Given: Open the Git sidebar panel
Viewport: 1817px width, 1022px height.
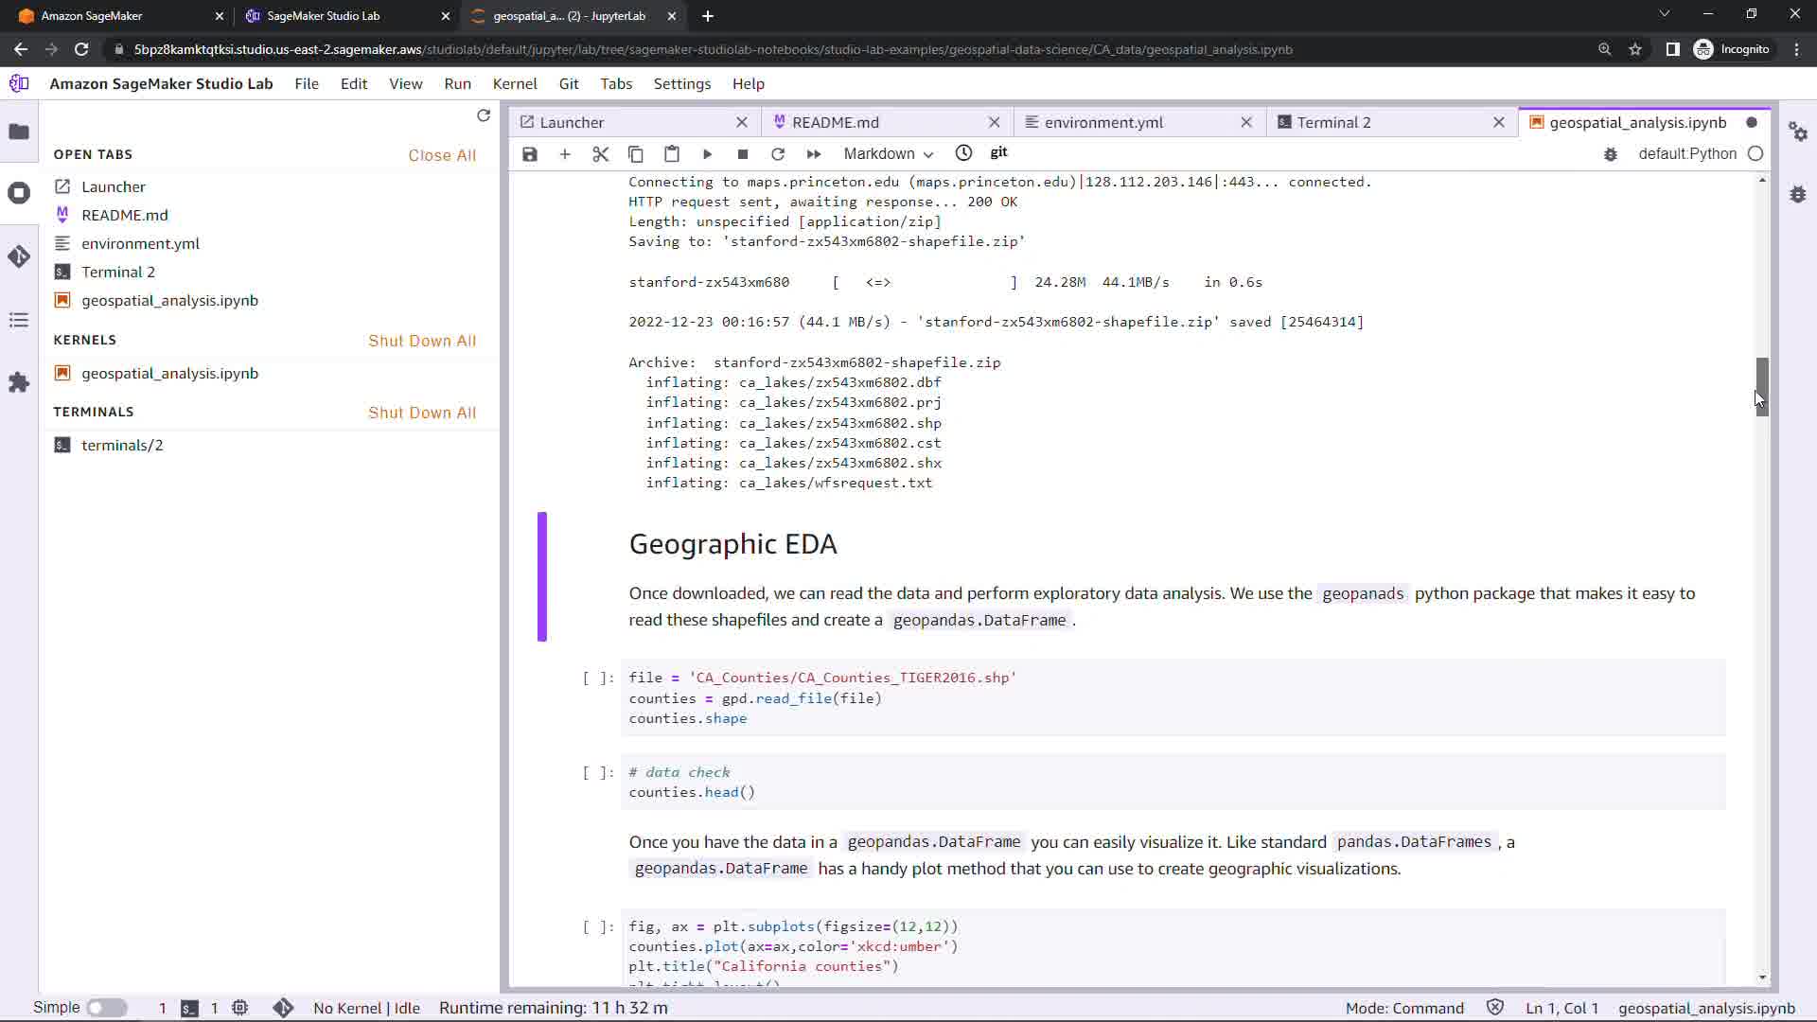Looking at the screenshot, I should [x=19, y=256].
